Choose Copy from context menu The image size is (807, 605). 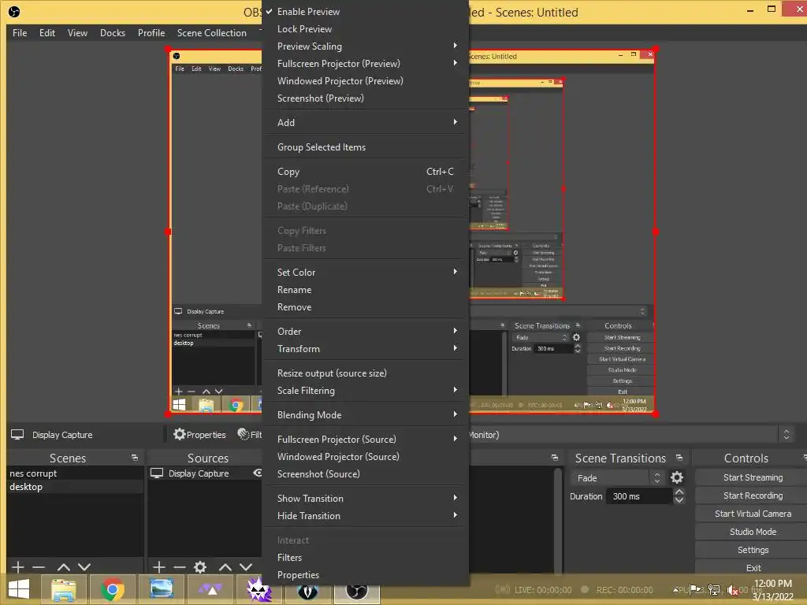click(366, 172)
